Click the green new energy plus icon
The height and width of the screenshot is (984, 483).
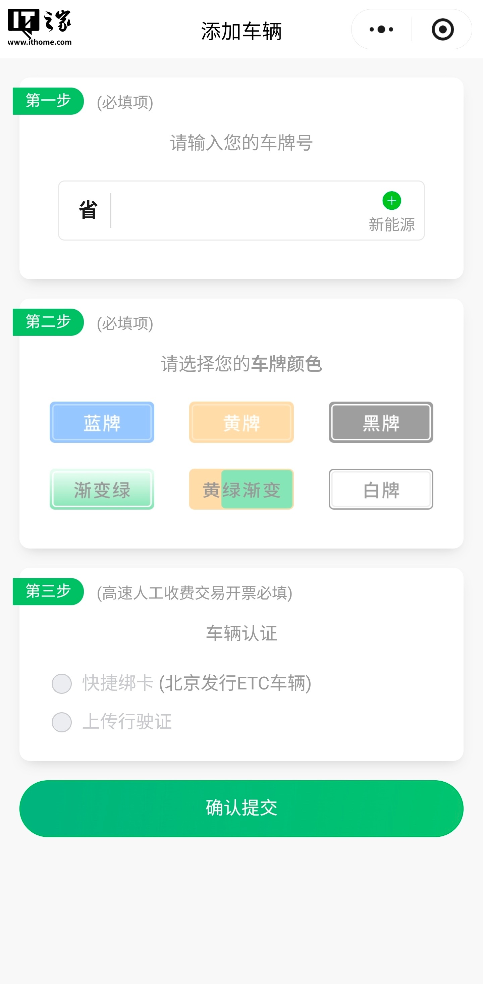[x=391, y=201]
